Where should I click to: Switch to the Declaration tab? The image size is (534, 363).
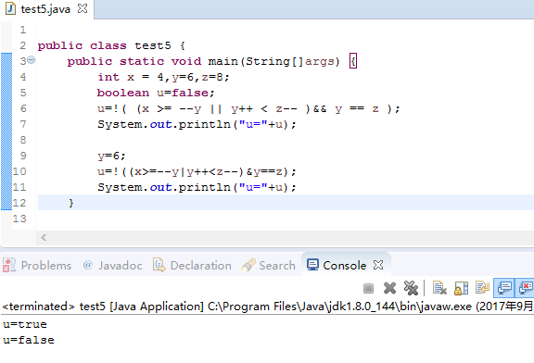192,265
